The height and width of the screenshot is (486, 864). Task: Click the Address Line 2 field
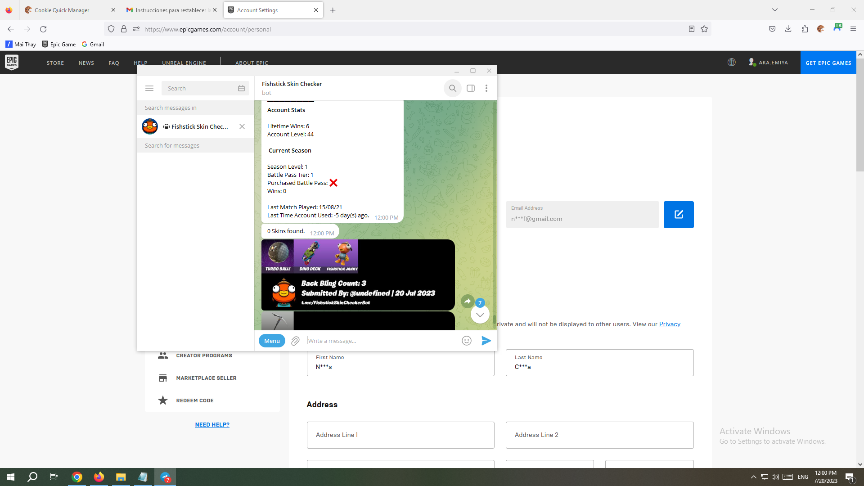pos(599,435)
